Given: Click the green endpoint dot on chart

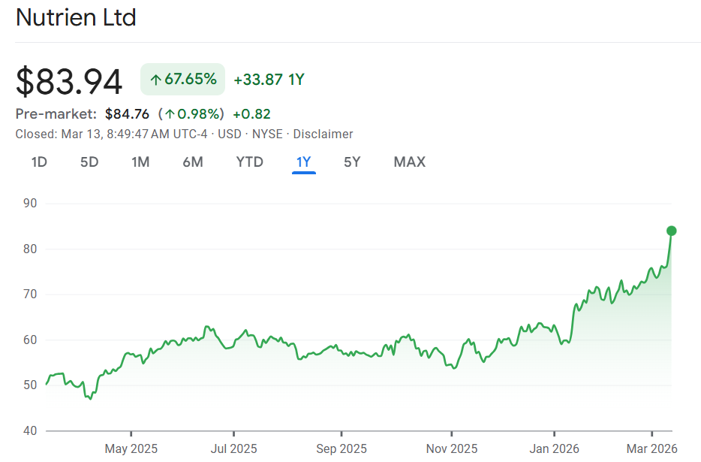Looking at the screenshot, I should pos(671,231).
